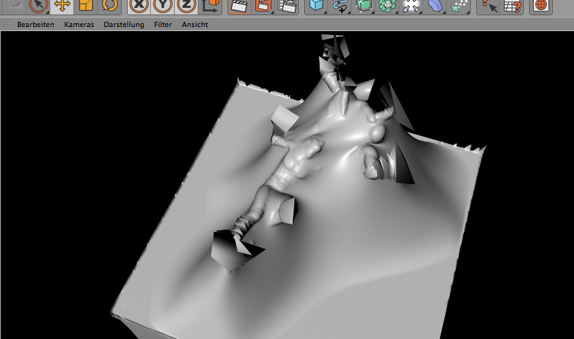Open Render Settings clapperboard icon

pyautogui.click(x=286, y=5)
